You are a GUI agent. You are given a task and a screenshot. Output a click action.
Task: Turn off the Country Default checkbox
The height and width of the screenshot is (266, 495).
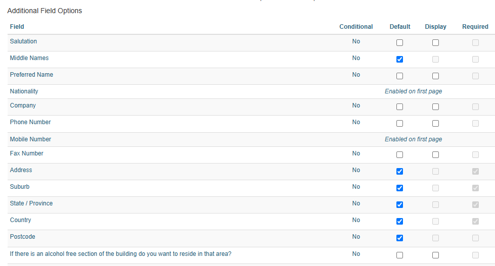point(399,222)
